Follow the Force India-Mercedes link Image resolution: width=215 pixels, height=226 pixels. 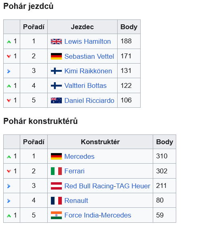click(x=98, y=215)
